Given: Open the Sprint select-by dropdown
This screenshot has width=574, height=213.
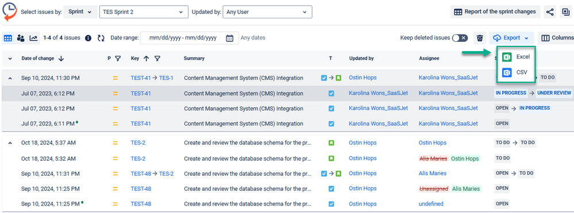Looking at the screenshot, I should click(x=80, y=11).
